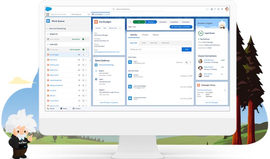The width and height of the screenshot is (270, 159).
Task: Open the App Launcher grid icon
Action: tap(47, 14)
